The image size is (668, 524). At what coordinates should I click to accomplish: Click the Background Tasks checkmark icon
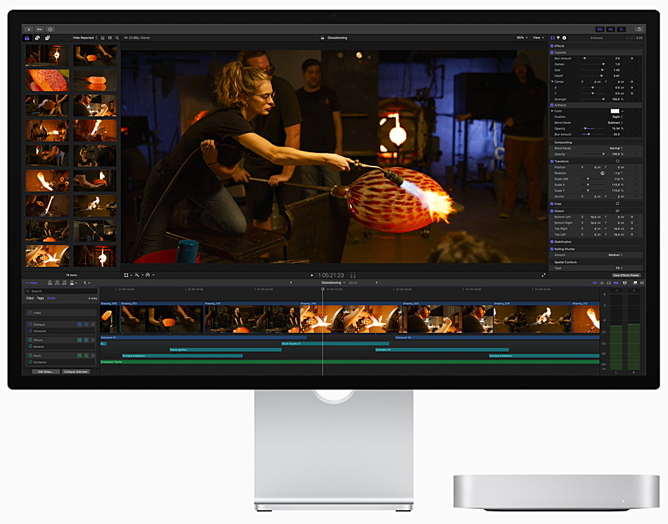coord(50,30)
